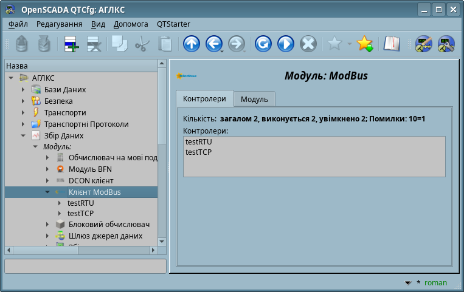This screenshot has height=292, width=464.
Task: Go up a level with the up arrow
Action: click(192, 44)
